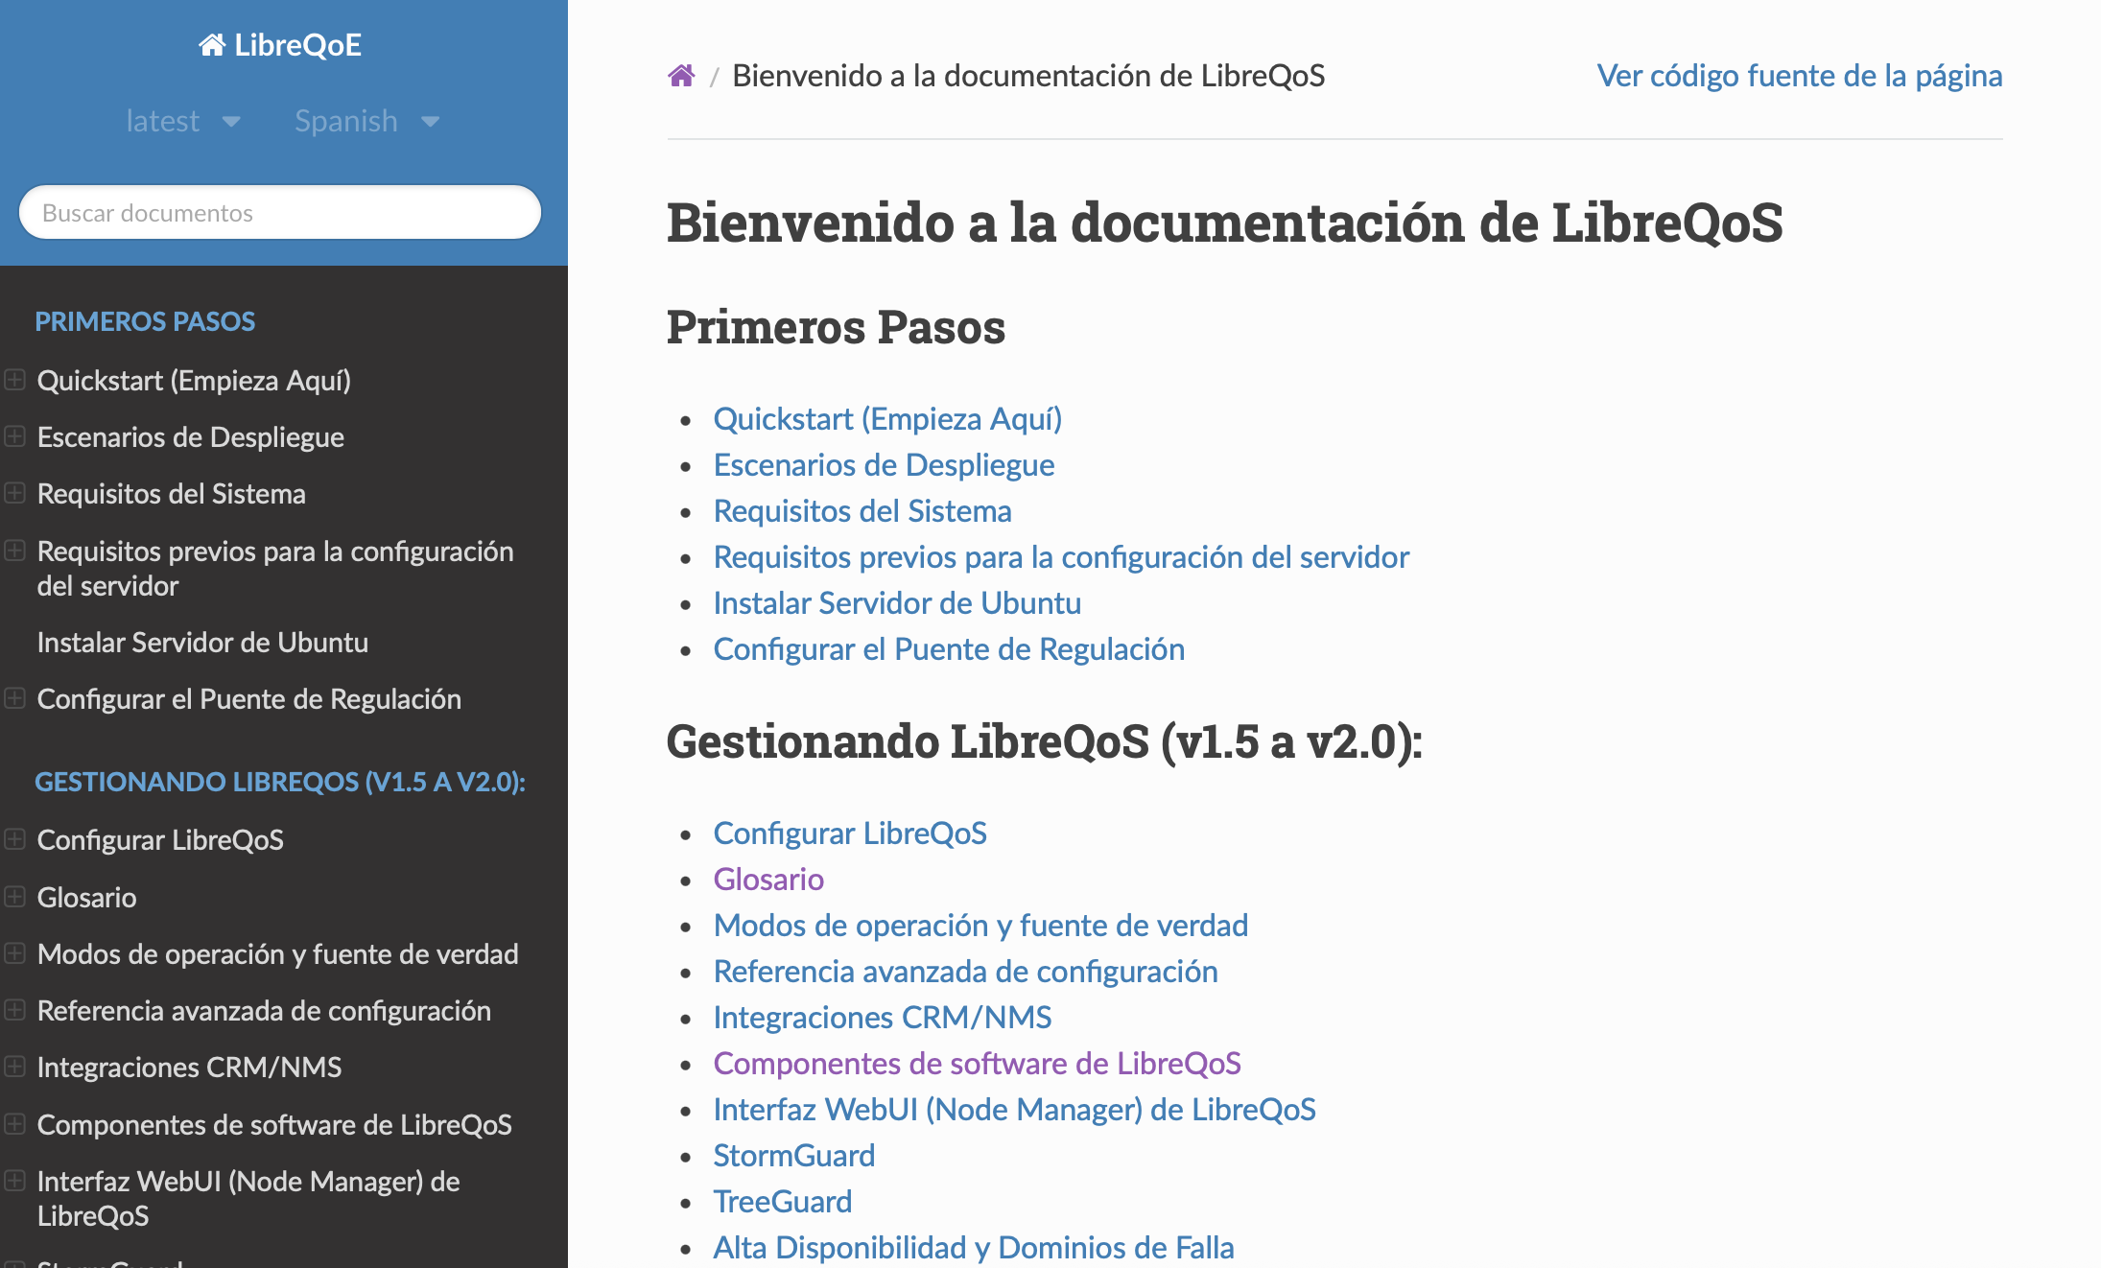This screenshot has height=1268, width=2101.
Task: Open the latest version dropdown
Action: tap(182, 121)
